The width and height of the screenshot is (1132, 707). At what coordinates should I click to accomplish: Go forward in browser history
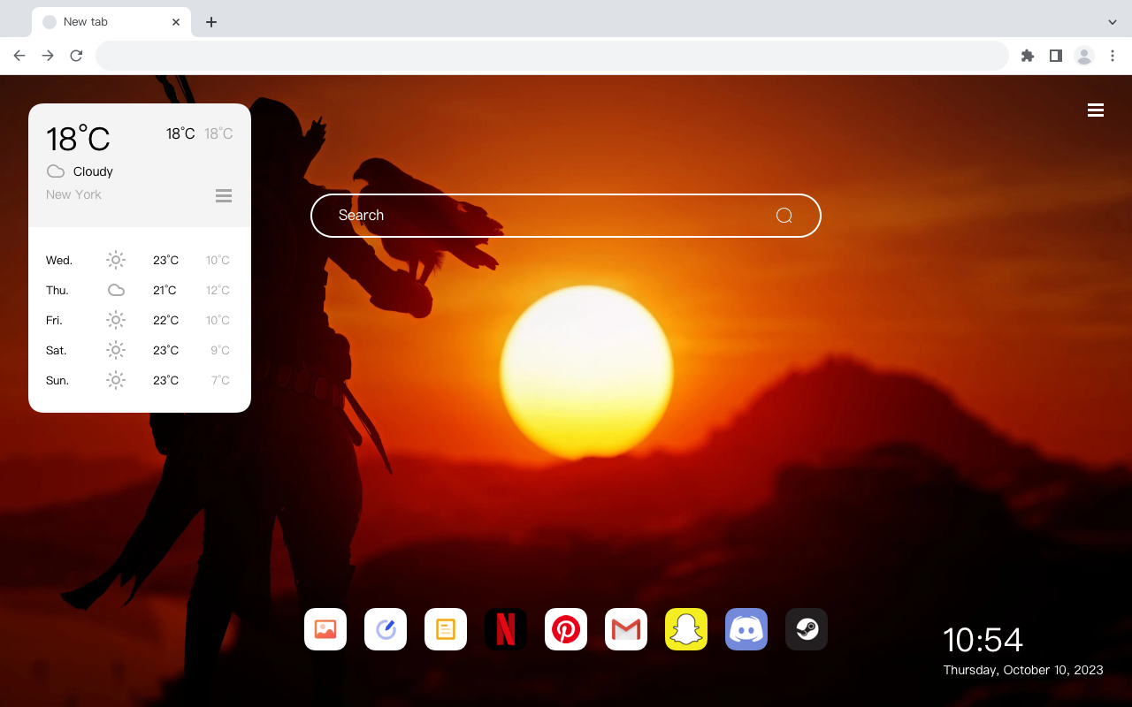pos(48,56)
